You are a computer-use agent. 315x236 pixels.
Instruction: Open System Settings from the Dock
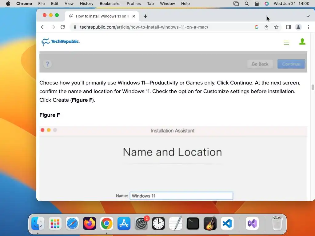click(x=141, y=223)
